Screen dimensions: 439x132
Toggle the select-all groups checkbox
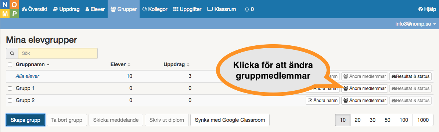[10, 65]
